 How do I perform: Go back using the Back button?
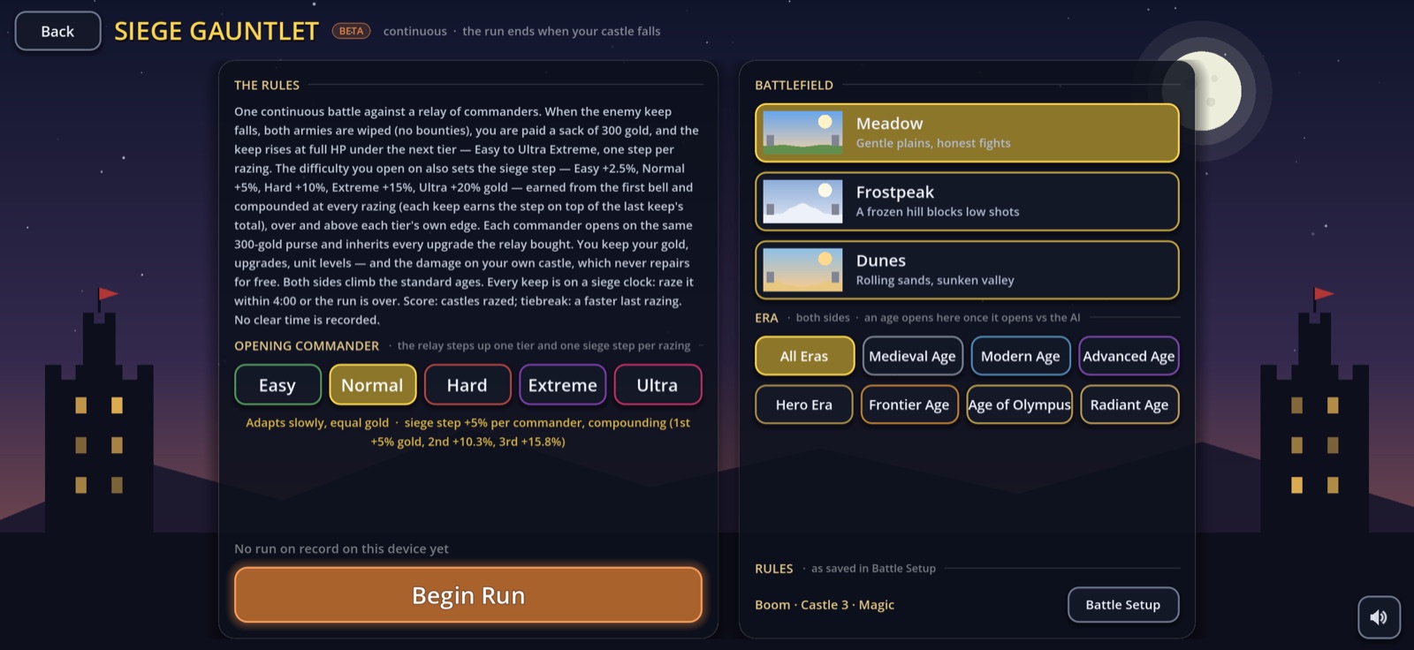(57, 31)
